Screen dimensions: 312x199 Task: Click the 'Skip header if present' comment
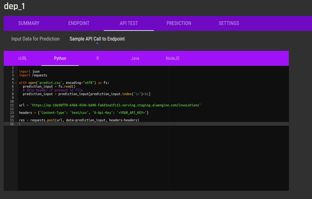pos(53,90)
